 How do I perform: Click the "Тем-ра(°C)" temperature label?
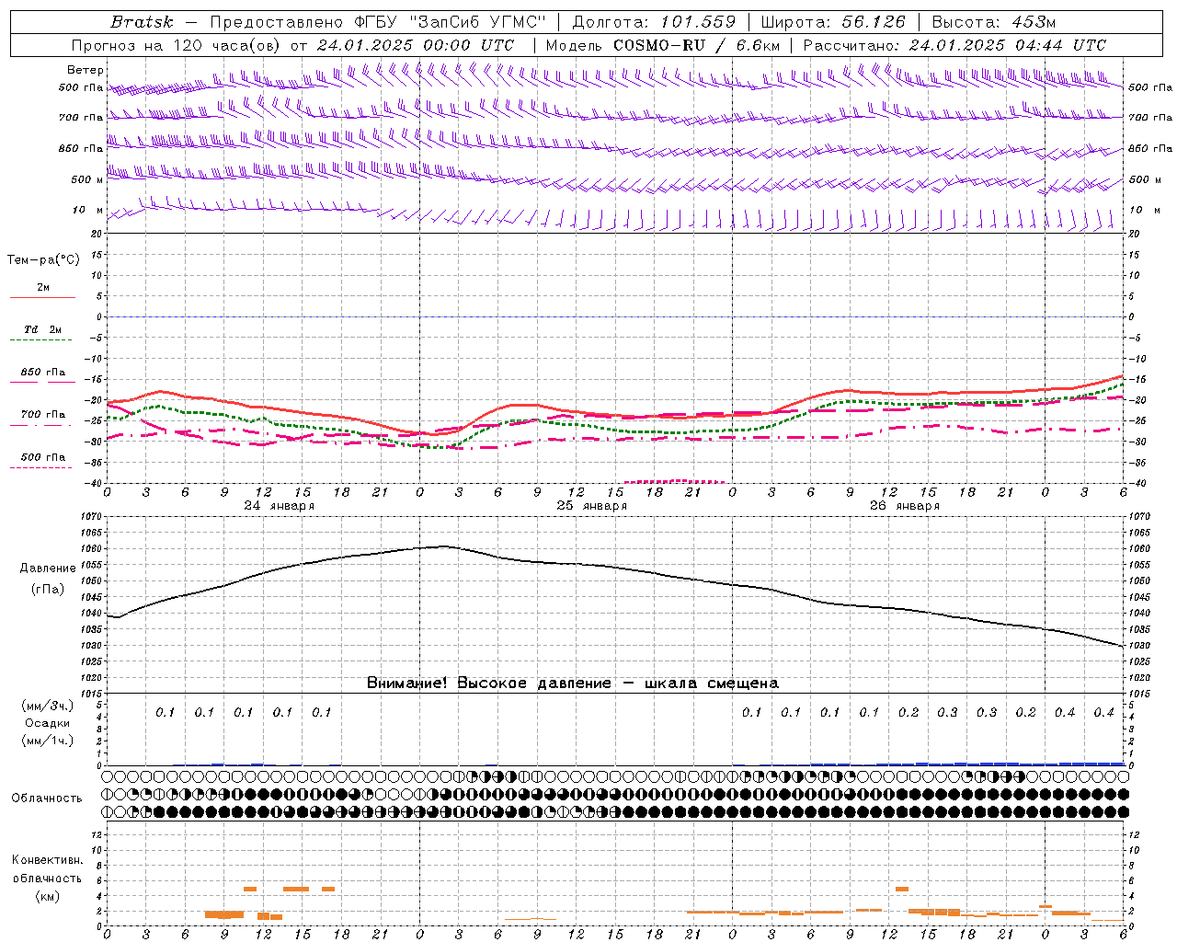pos(43,260)
